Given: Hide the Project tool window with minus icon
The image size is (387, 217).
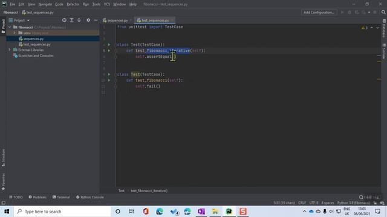Looking at the screenshot, I should click(x=96, y=20).
